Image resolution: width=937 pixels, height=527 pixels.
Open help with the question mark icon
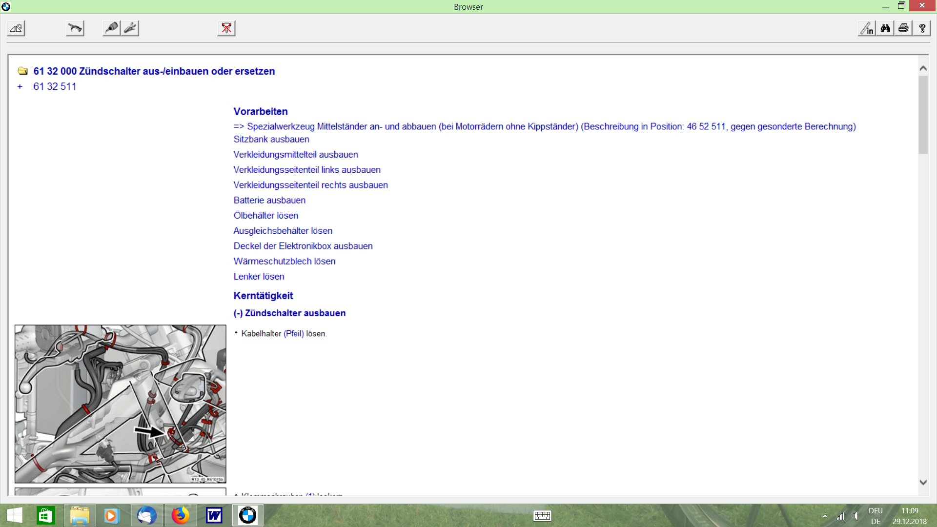coord(922,28)
